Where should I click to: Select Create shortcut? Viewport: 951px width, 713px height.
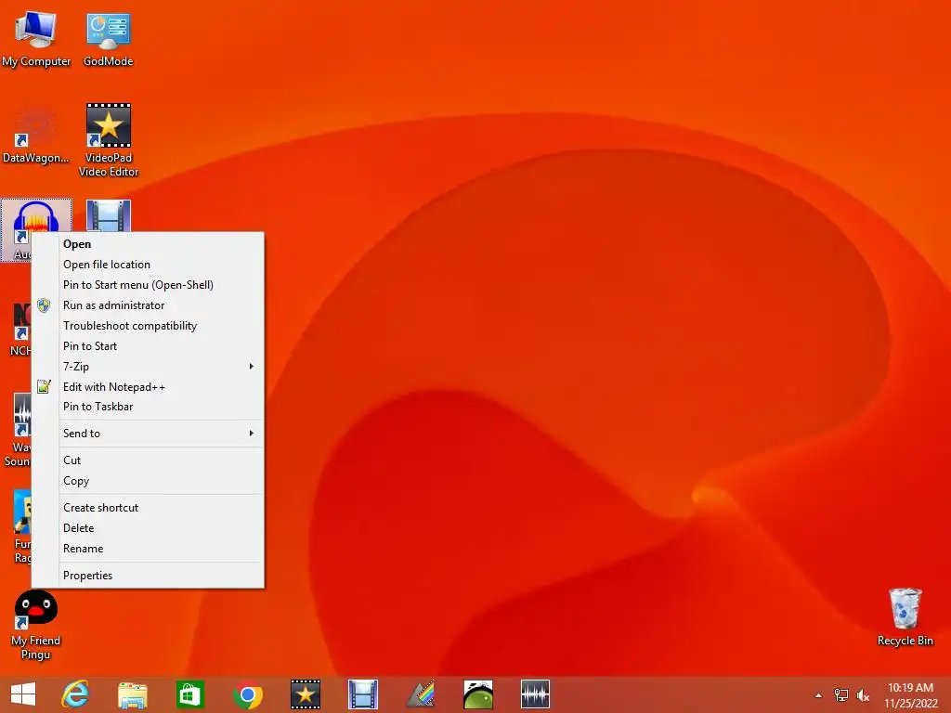148,508
